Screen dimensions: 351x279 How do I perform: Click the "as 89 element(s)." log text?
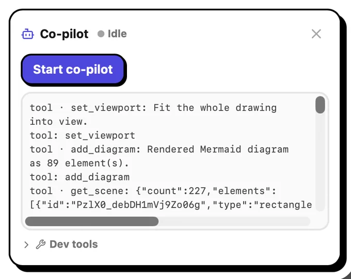click(79, 163)
